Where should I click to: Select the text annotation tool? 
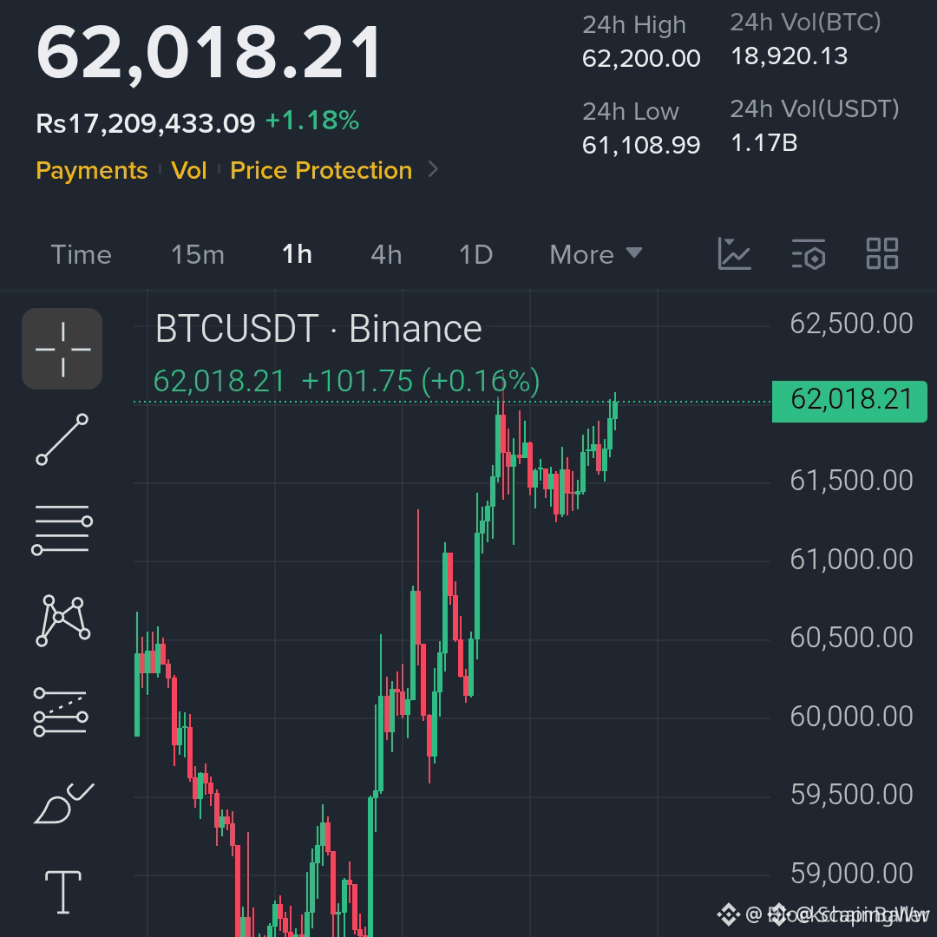pos(62,892)
